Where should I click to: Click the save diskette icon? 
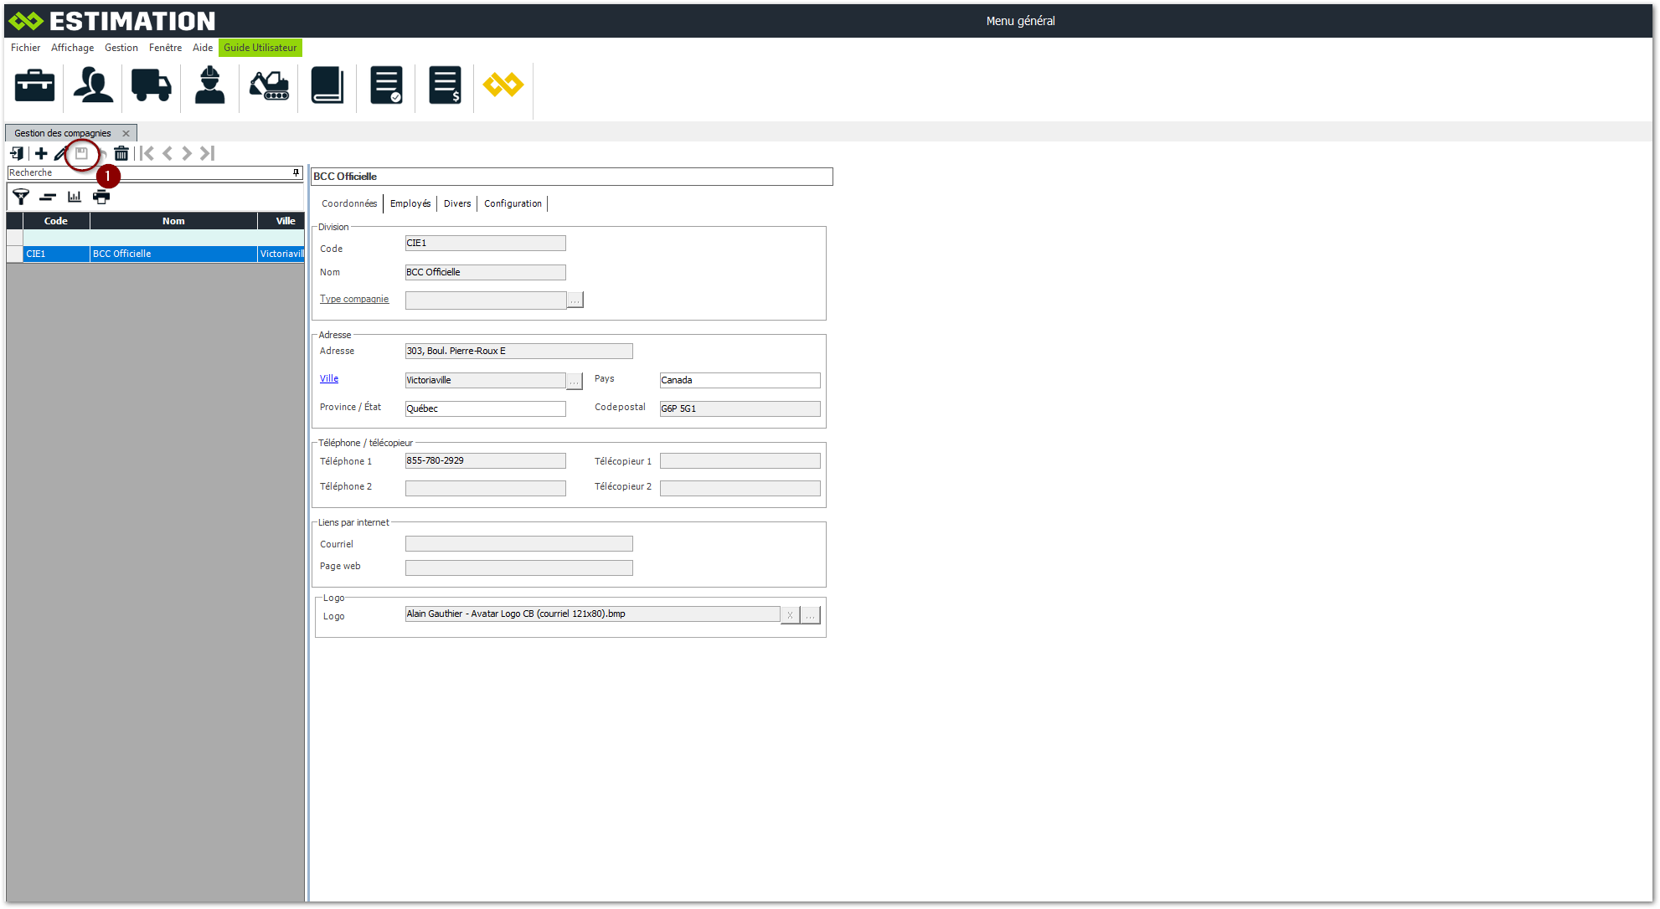[81, 153]
